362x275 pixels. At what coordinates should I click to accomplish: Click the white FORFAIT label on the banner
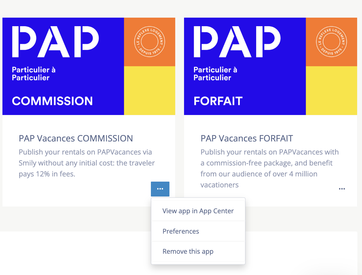pyautogui.click(x=218, y=101)
